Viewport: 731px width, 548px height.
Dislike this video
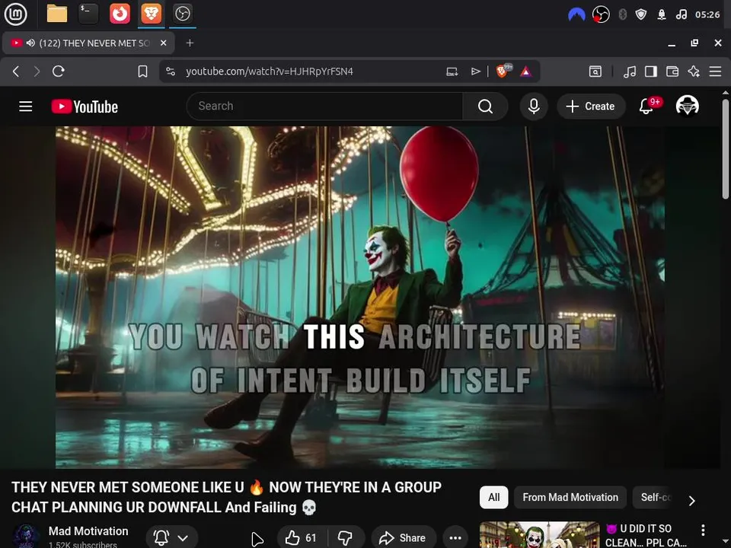click(346, 538)
